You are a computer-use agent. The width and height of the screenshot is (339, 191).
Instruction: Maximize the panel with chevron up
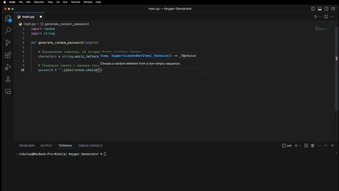click(326, 146)
